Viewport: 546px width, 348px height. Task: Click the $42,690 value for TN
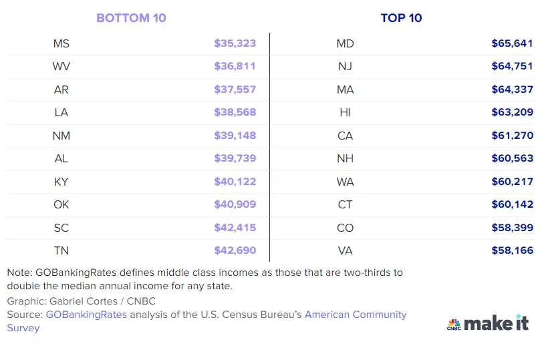235,250
